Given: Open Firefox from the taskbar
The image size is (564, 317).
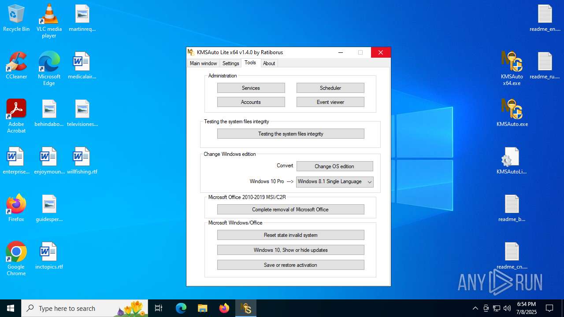Looking at the screenshot, I should pyautogui.click(x=224, y=308).
